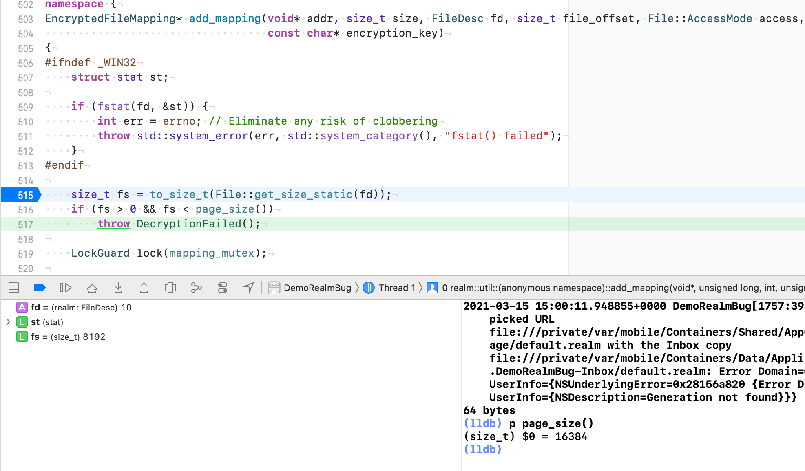Open the Thread 1 jump bar menu
This screenshot has height=471, width=805.
click(x=396, y=288)
